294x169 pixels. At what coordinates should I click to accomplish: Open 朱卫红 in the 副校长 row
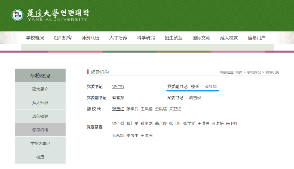(x=175, y=109)
